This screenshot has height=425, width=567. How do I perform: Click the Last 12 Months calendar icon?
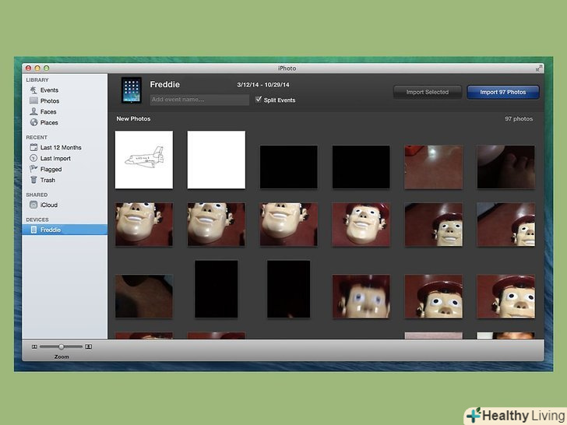[33, 147]
